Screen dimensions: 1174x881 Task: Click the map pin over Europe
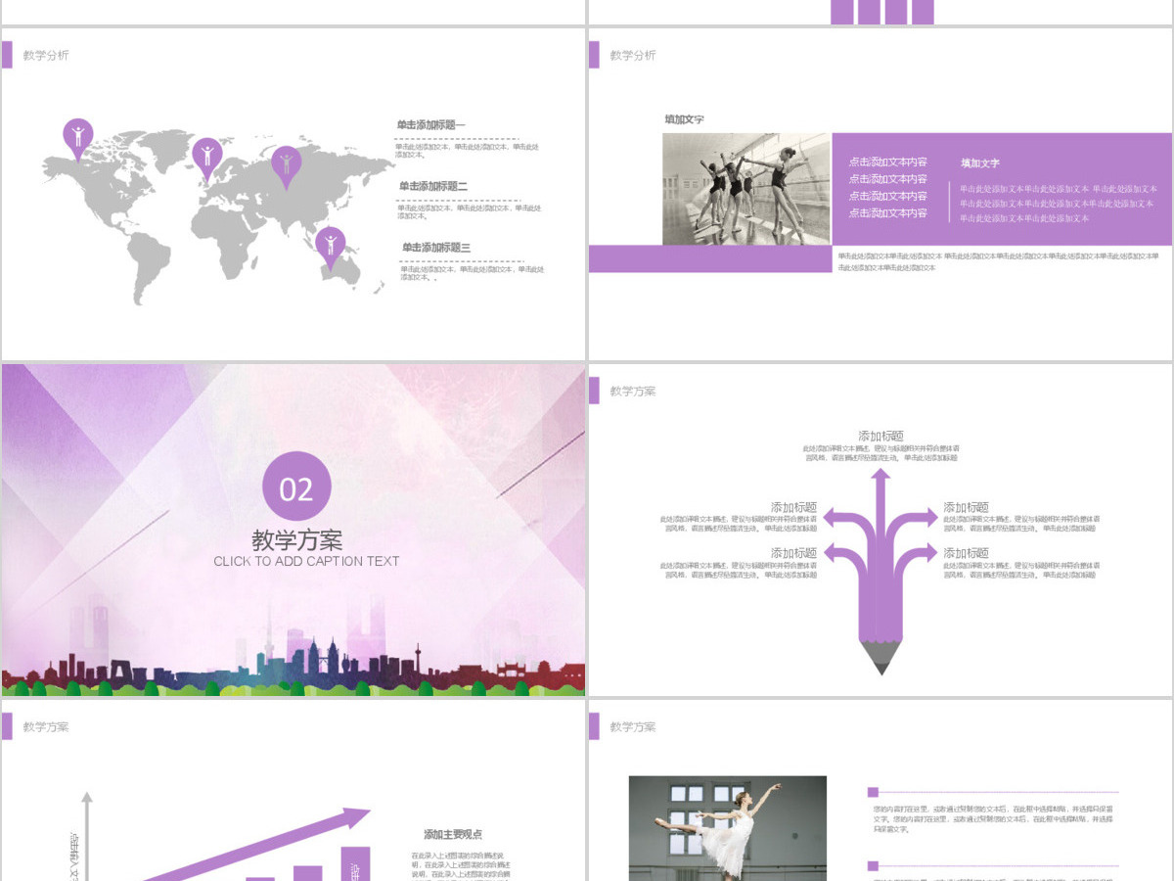pyautogui.click(x=206, y=158)
